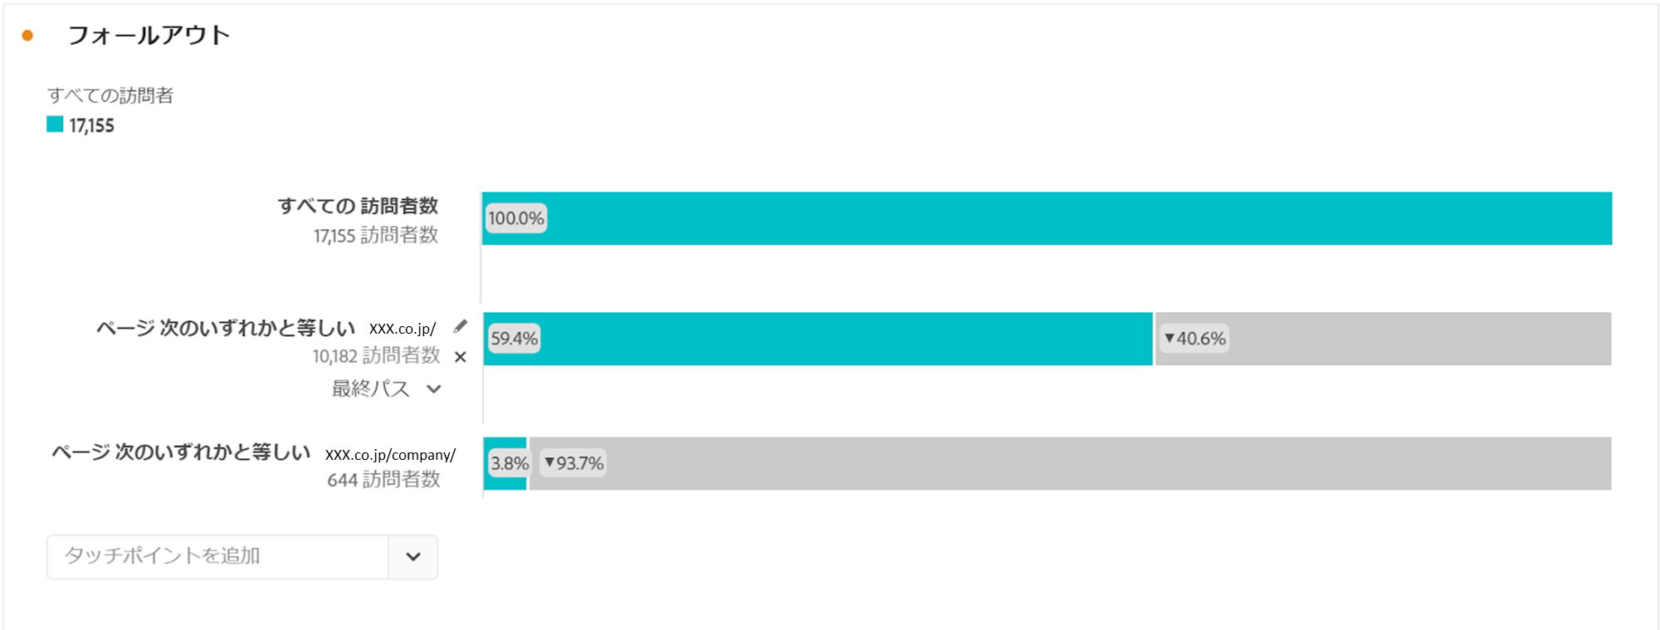
Task: Select the フォールアウト panel title
Action: (x=148, y=35)
